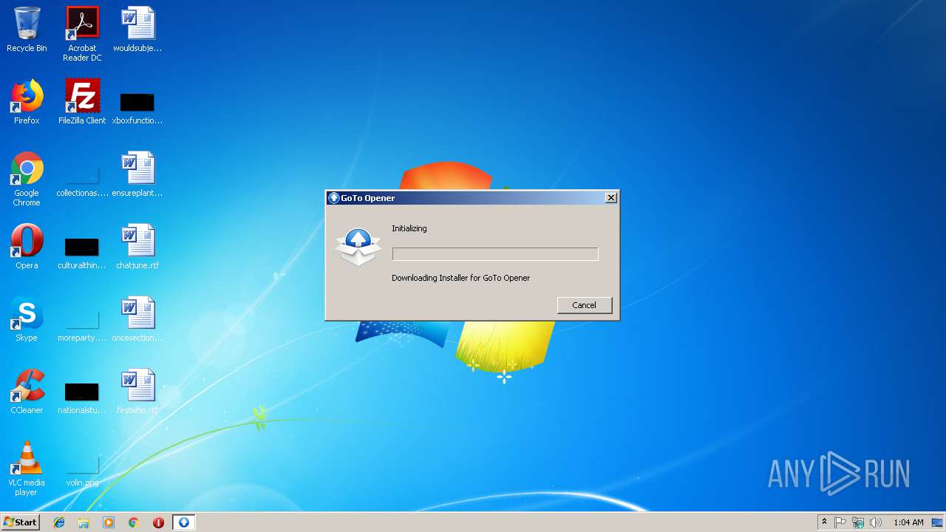Cancel the GoTo Opener download
The height and width of the screenshot is (532, 946).
point(584,305)
